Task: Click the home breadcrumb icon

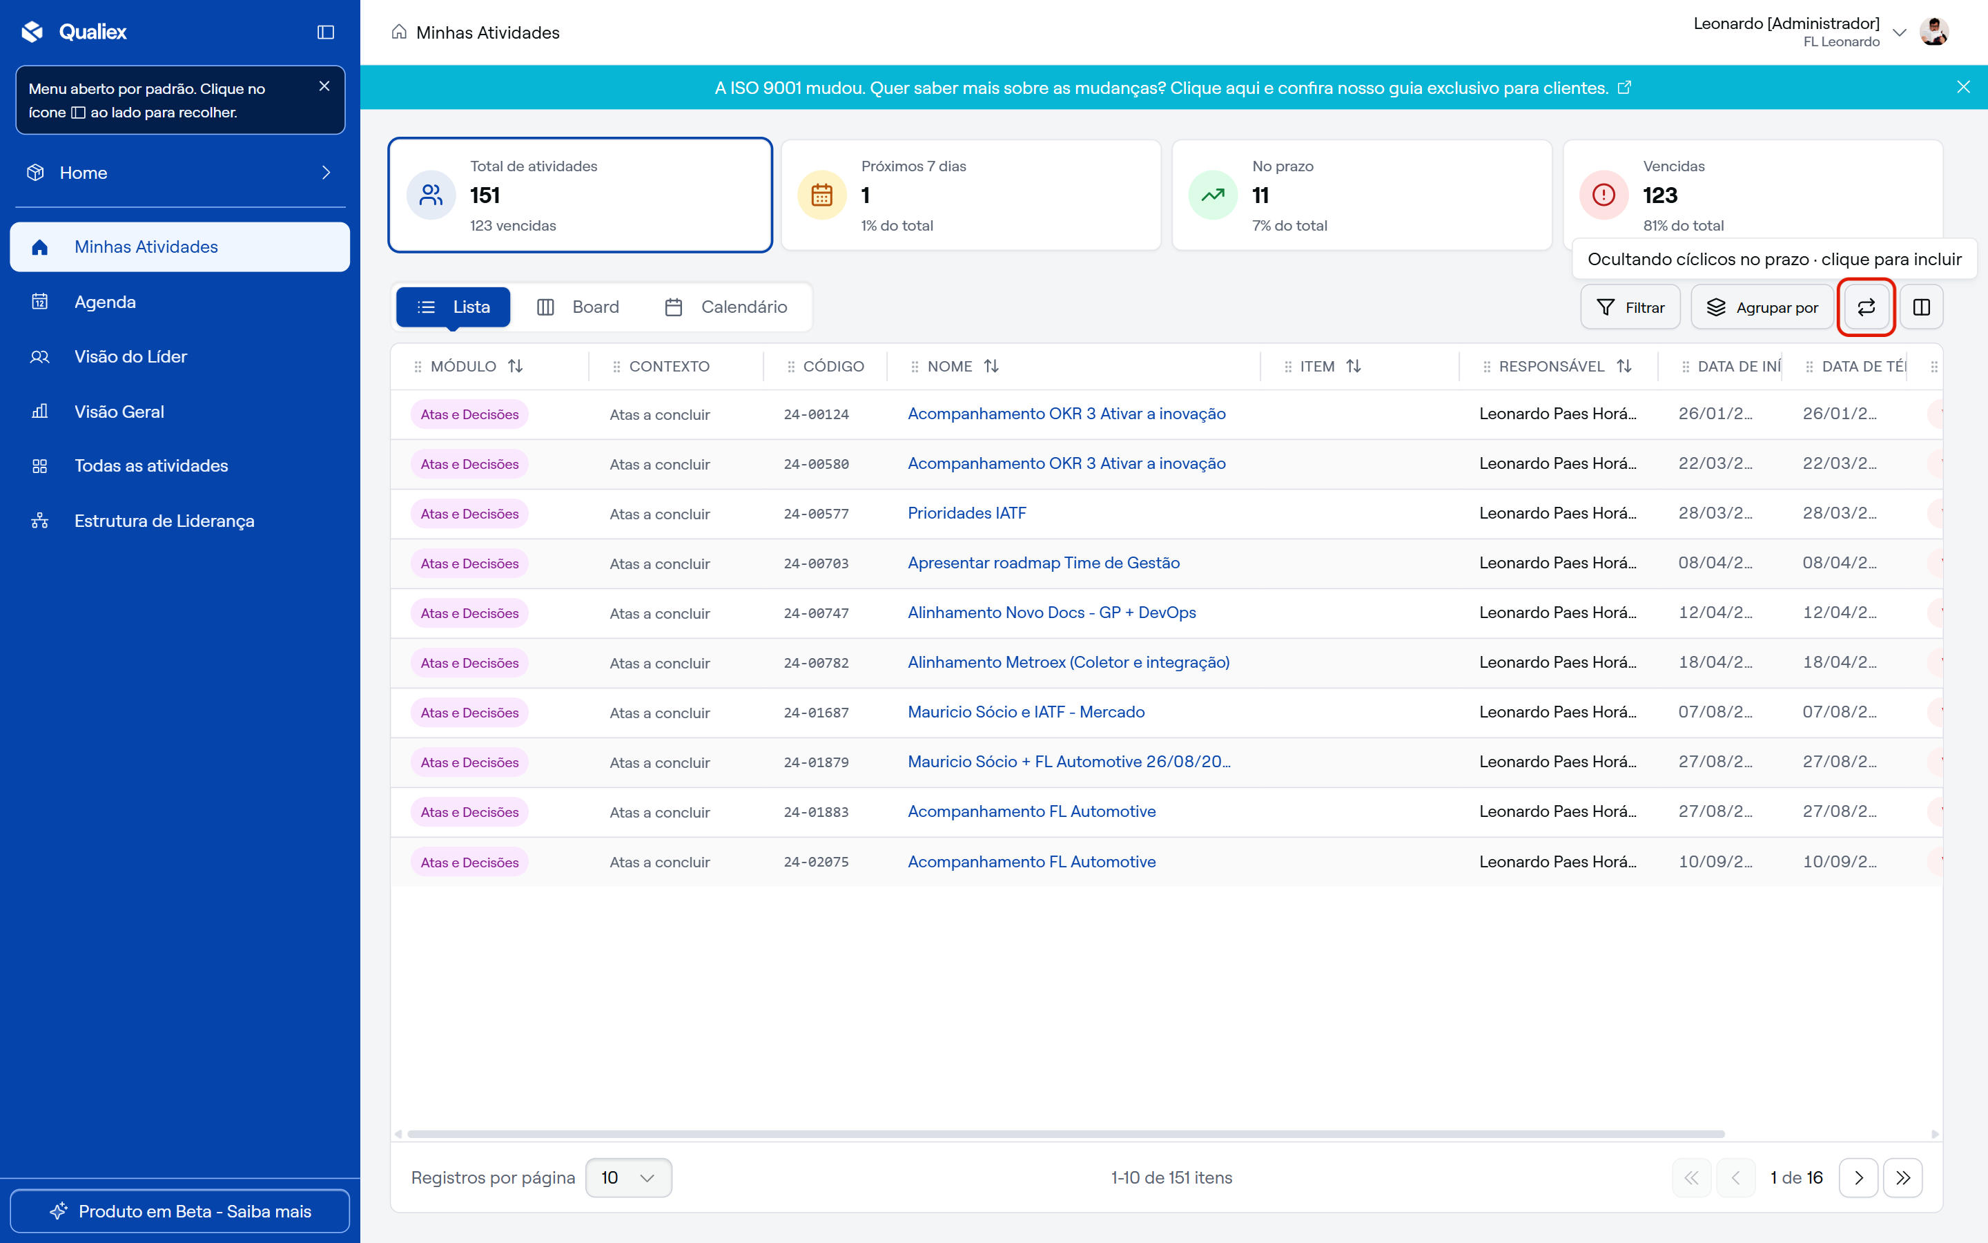Action: tap(399, 32)
